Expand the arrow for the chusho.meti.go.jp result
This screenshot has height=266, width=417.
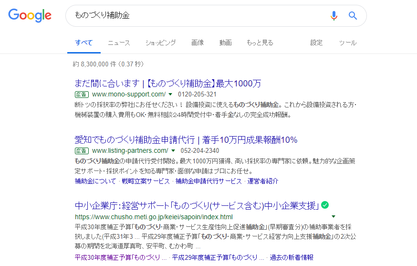tap(333, 216)
